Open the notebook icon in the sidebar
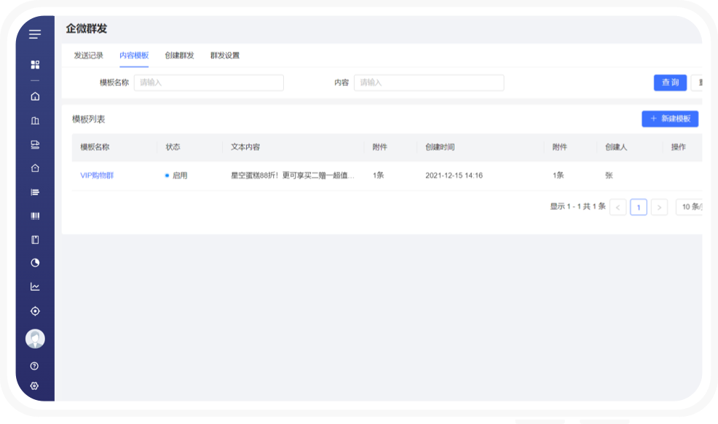The height and width of the screenshot is (424, 718). (x=35, y=240)
